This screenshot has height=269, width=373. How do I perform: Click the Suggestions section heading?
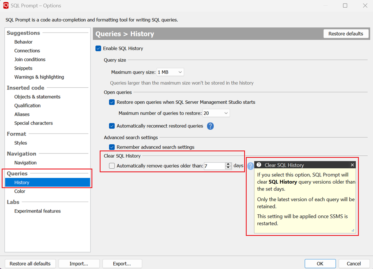click(x=23, y=33)
